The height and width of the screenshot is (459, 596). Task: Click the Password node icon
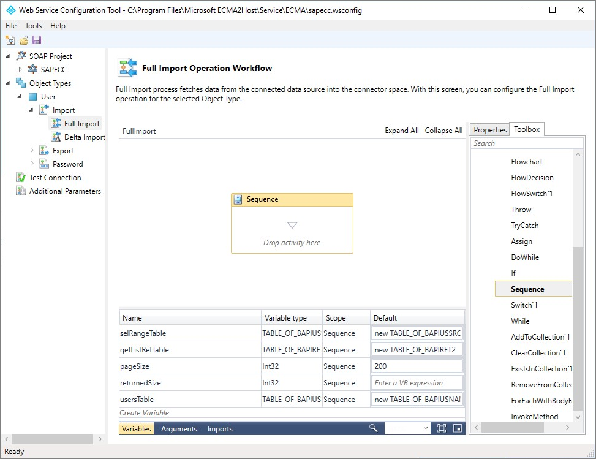(45, 164)
